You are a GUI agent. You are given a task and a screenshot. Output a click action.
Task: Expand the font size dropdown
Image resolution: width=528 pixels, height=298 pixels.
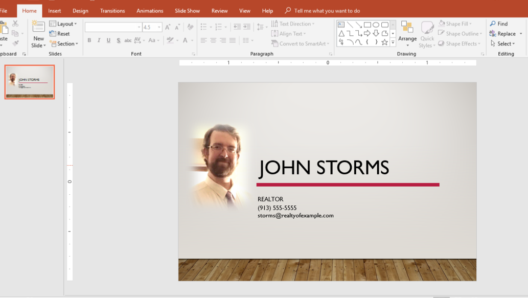(x=159, y=27)
